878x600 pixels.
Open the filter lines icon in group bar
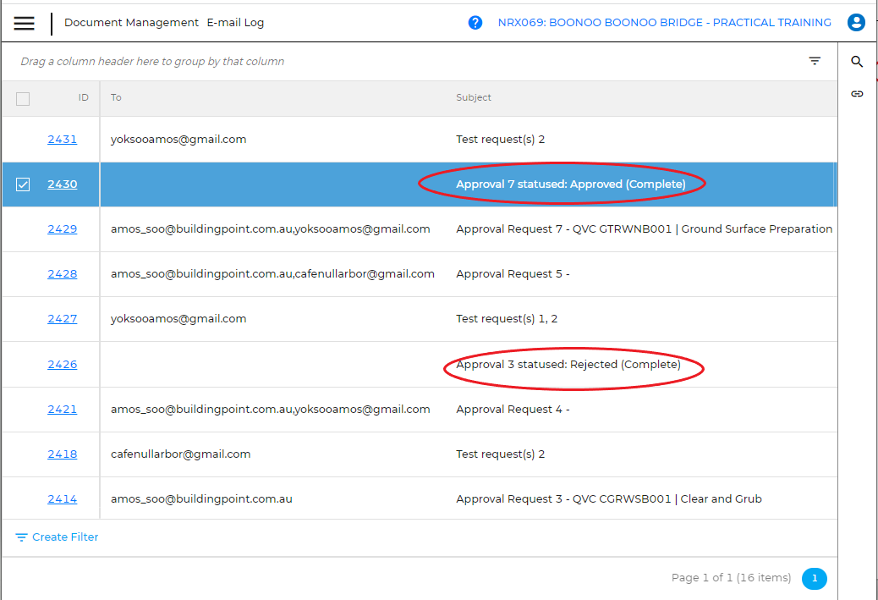coord(815,61)
